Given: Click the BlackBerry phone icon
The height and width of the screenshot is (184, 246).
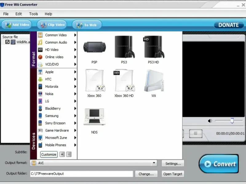Looking at the screenshot, I should tap(40, 109).
